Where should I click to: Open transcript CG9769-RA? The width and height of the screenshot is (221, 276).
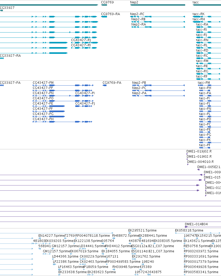[111, 14]
